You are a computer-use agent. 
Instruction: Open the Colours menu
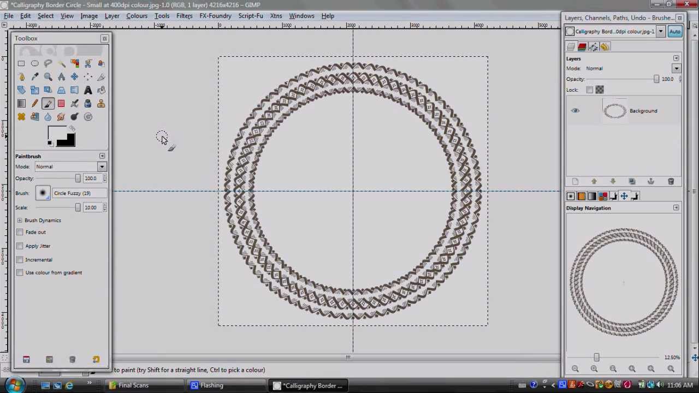point(137,16)
